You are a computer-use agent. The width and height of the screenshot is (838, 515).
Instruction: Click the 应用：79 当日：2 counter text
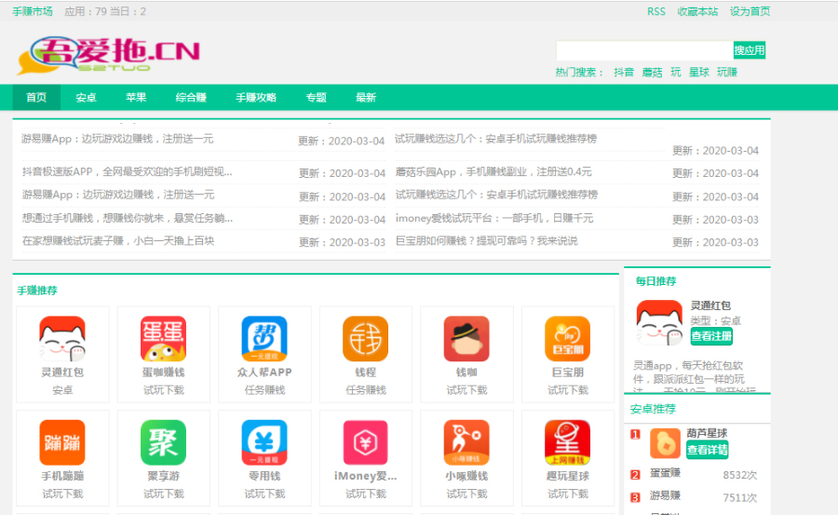click(104, 11)
